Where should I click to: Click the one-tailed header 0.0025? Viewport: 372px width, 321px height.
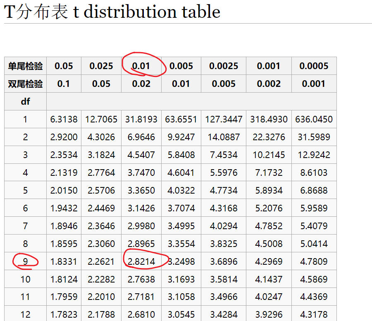(224, 66)
